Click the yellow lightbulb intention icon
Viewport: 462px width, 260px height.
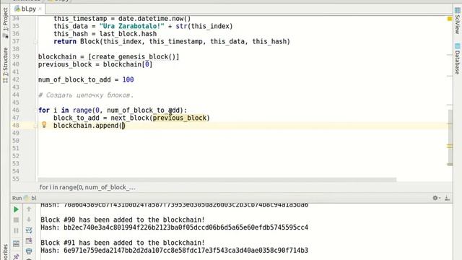[44, 125]
